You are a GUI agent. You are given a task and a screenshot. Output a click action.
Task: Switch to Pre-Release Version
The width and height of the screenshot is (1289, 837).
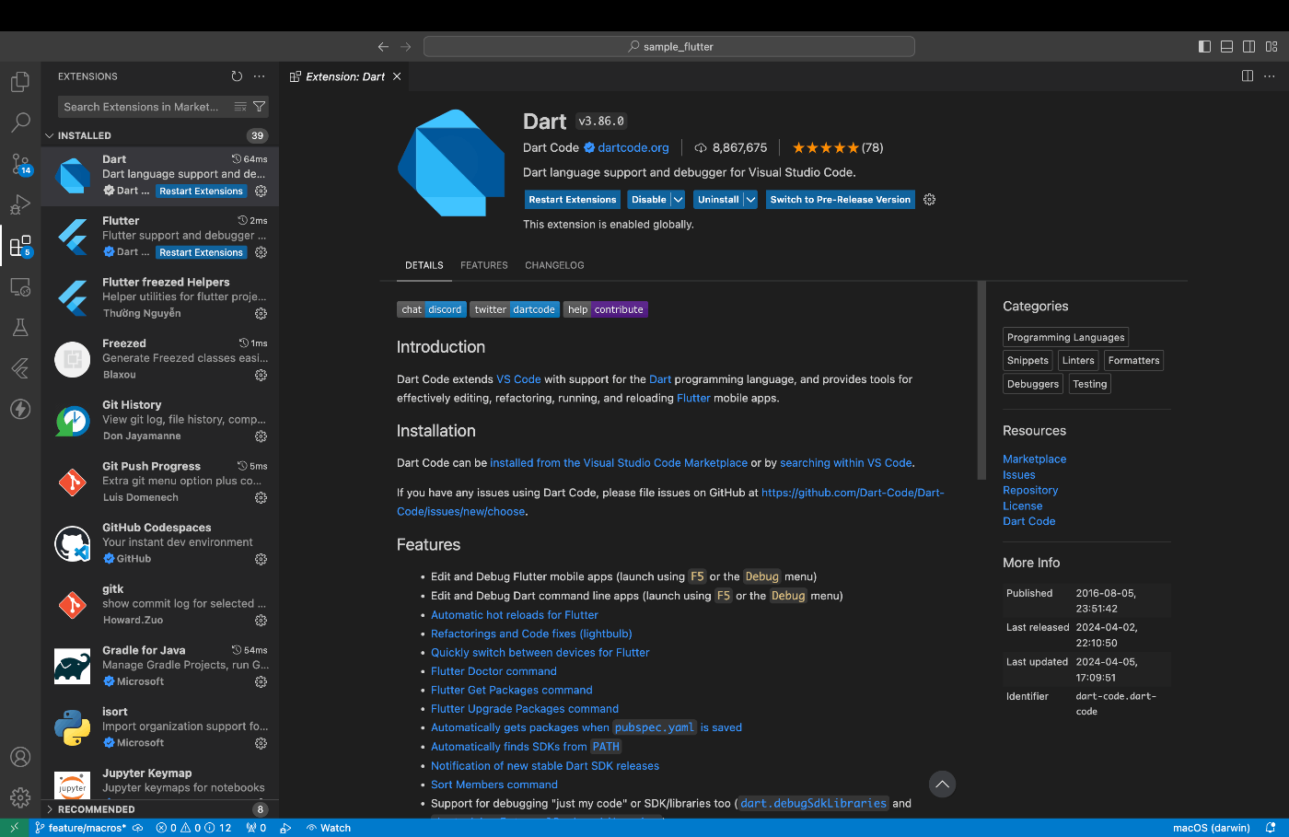pos(841,200)
